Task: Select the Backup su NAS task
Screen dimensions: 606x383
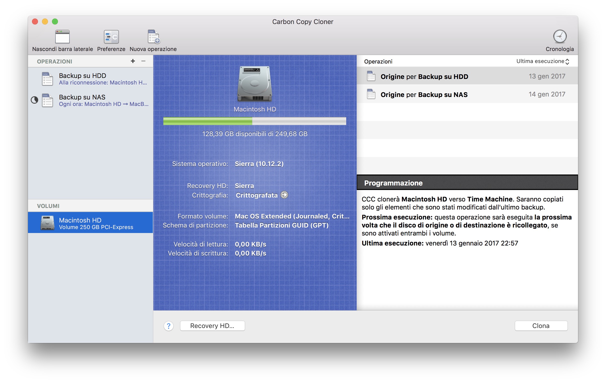Action: 91,100
